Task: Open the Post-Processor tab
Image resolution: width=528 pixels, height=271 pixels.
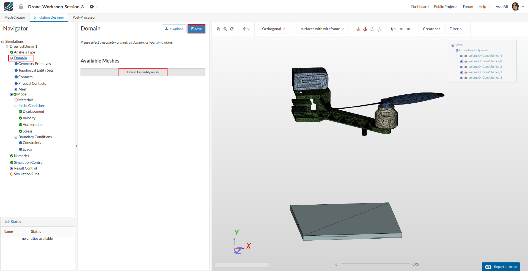Action: click(84, 17)
